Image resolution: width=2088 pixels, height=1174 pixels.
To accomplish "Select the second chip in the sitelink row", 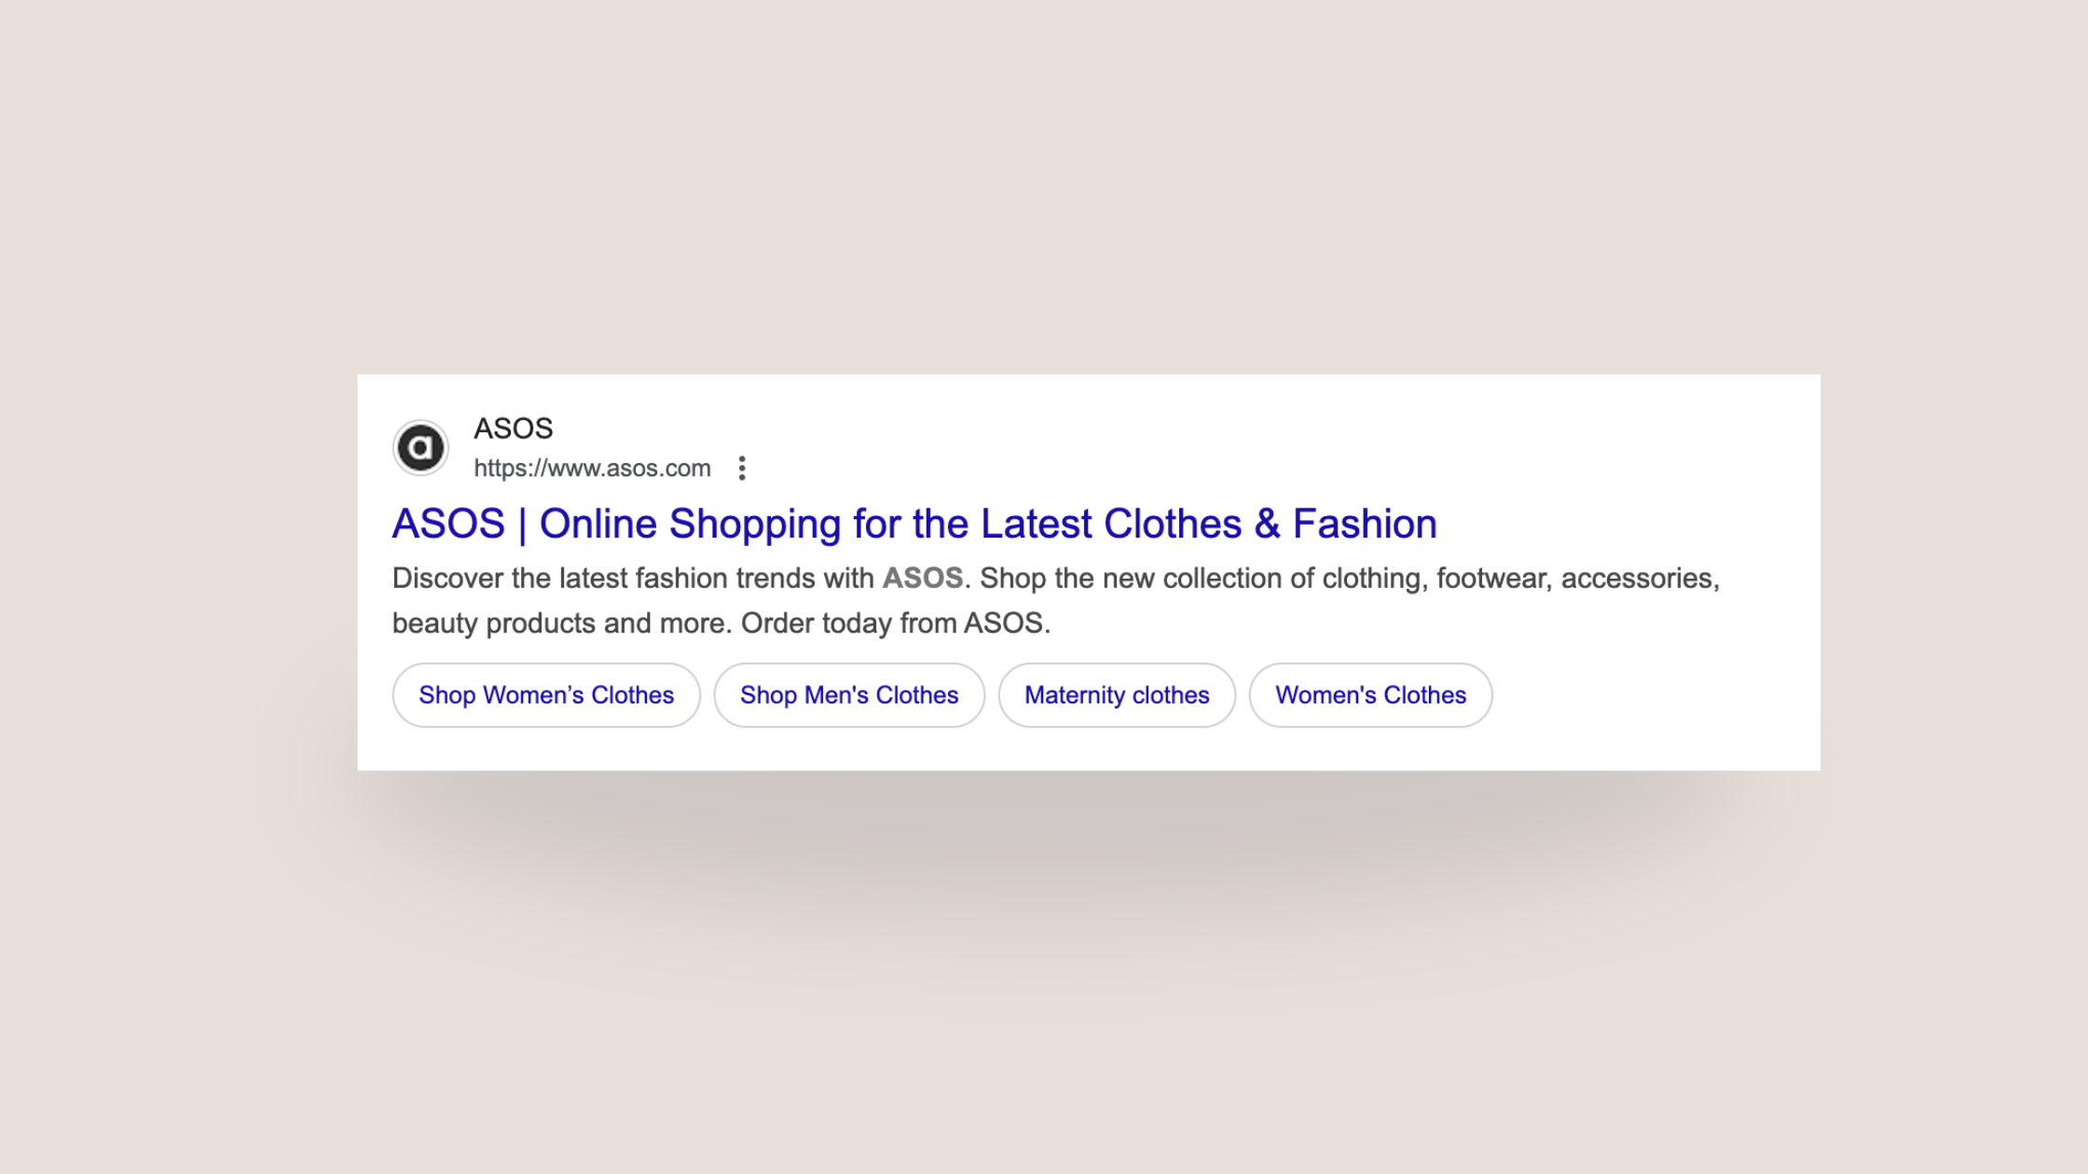I will (x=848, y=694).
